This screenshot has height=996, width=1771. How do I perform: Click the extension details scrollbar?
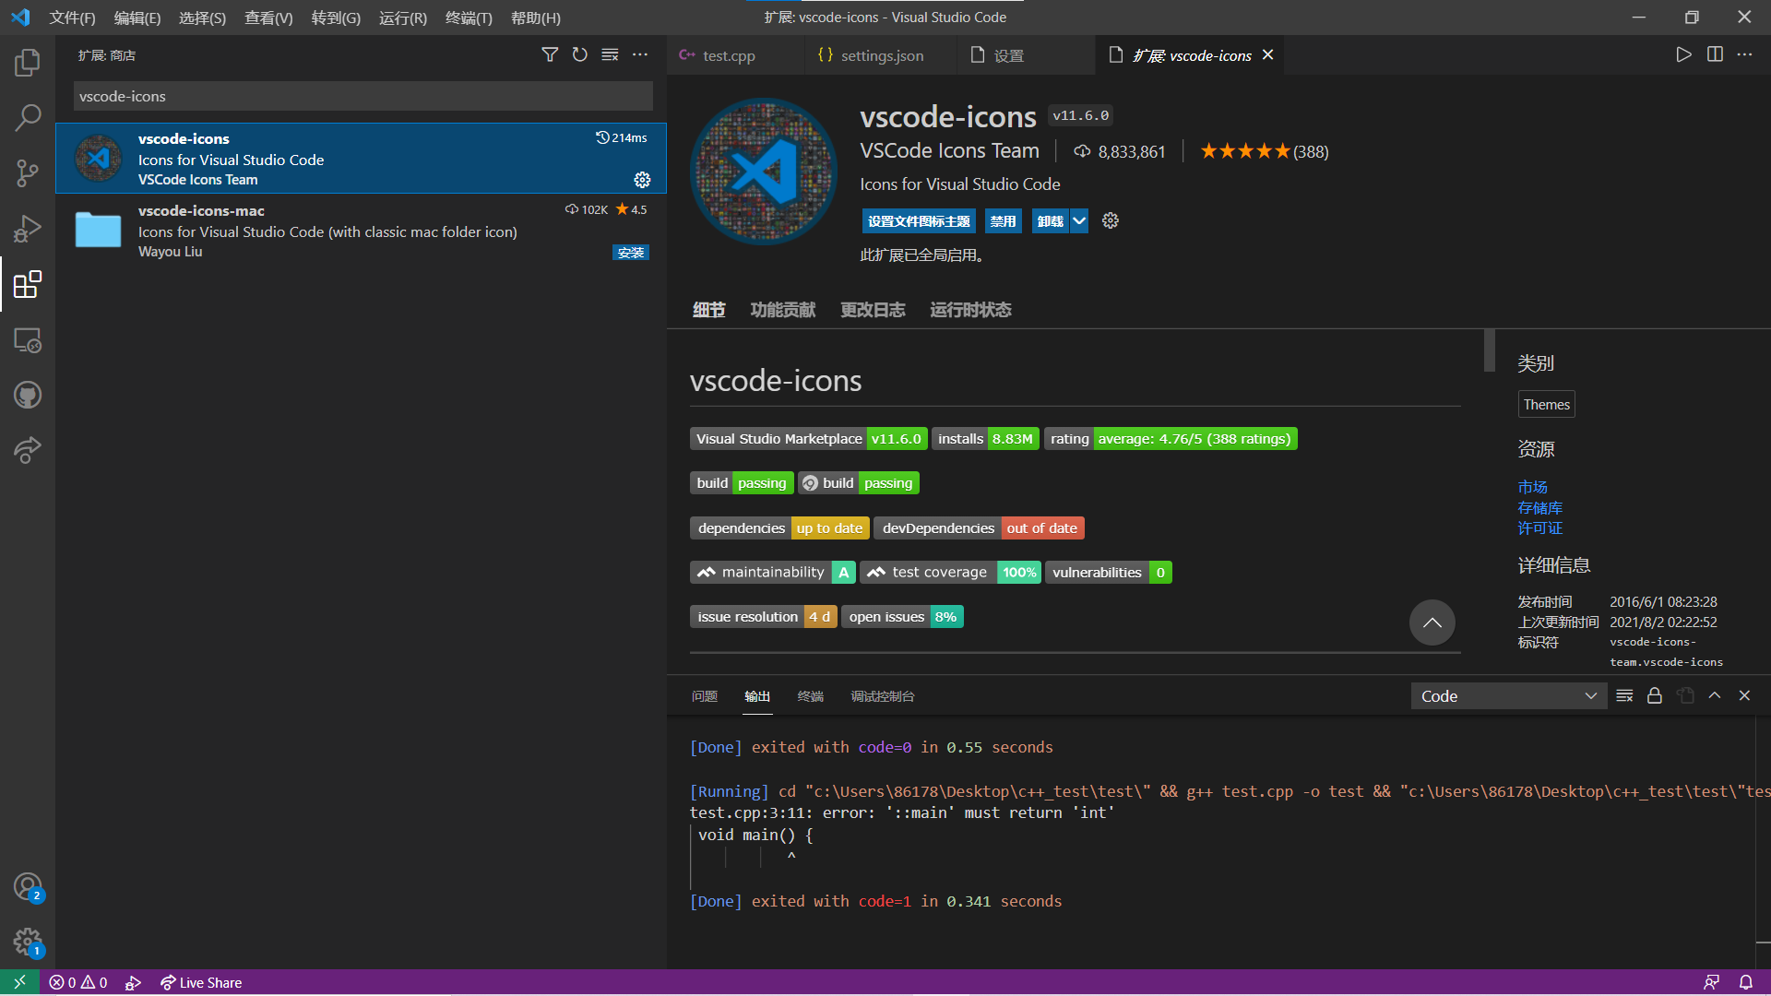(x=1489, y=350)
